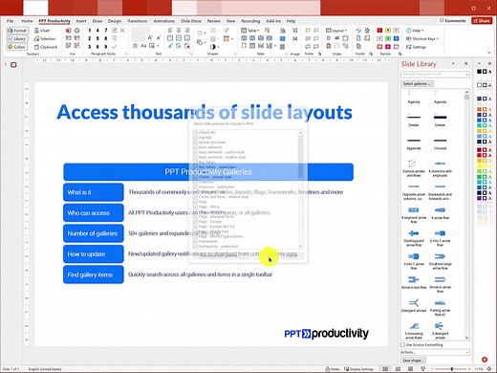Click the orange fill color swatch
497x373 pixels.
pos(479,109)
